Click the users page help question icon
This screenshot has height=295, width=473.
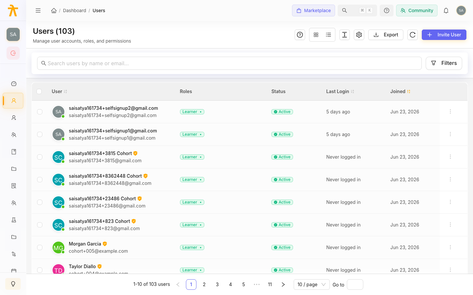tap(300, 35)
